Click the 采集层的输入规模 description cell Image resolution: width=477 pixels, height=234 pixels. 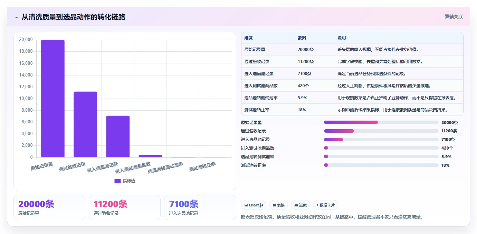pos(378,50)
